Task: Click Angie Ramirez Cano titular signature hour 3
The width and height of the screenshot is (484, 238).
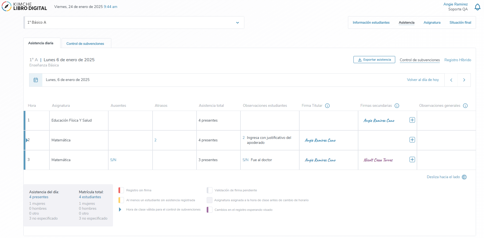Action: click(x=320, y=160)
